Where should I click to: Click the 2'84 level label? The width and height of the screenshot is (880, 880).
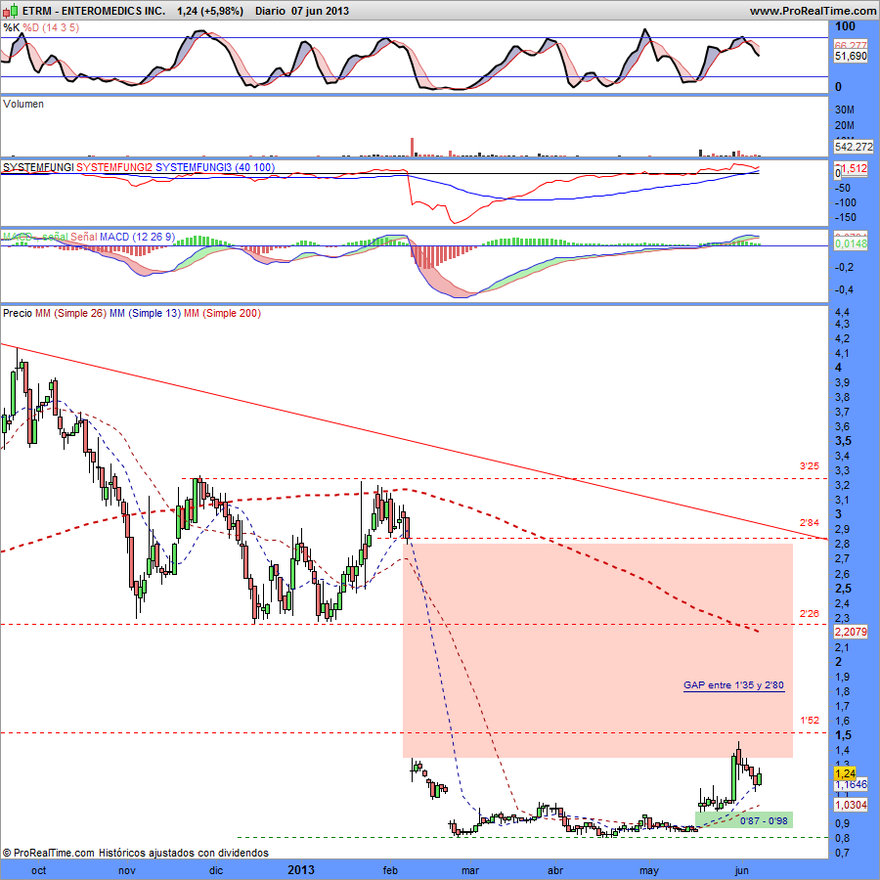click(810, 523)
